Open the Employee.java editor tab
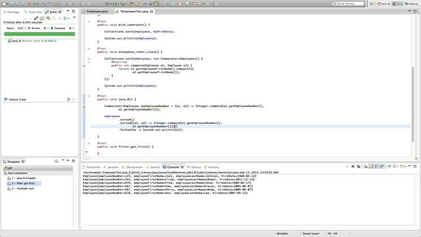This screenshot has width=421, height=237. point(95,12)
